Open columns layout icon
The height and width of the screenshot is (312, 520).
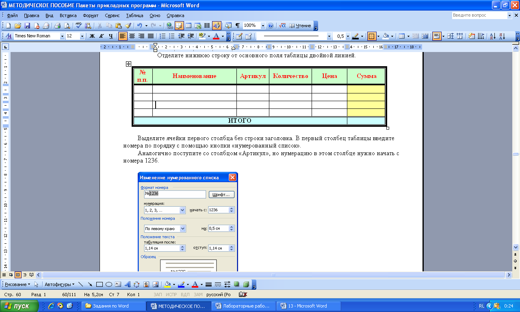point(207,26)
